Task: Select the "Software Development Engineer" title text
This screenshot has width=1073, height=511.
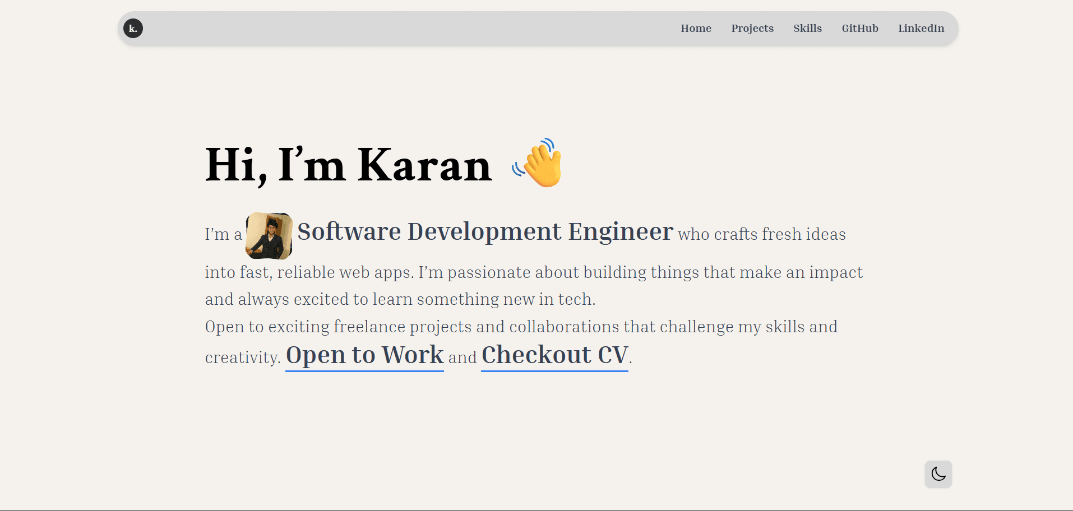Action: pyautogui.click(x=485, y=232)
